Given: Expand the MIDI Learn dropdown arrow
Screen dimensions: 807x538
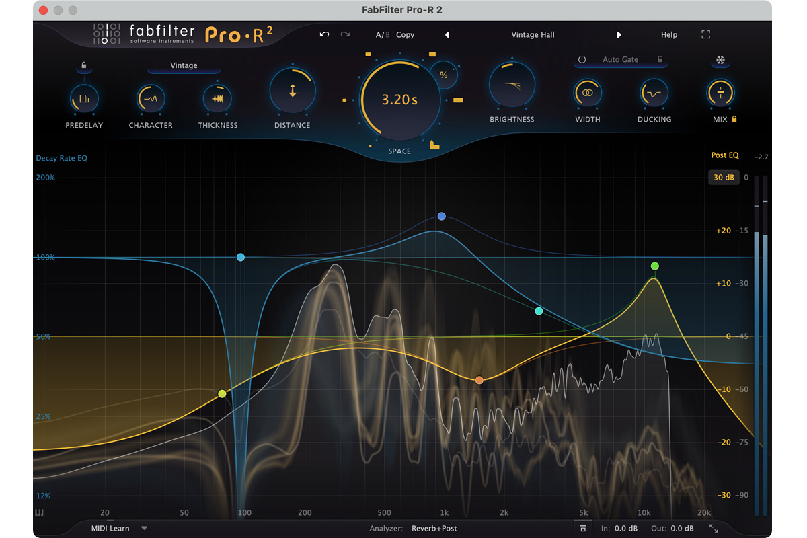Looking at the screenshot, I should [x=144, y=529].
